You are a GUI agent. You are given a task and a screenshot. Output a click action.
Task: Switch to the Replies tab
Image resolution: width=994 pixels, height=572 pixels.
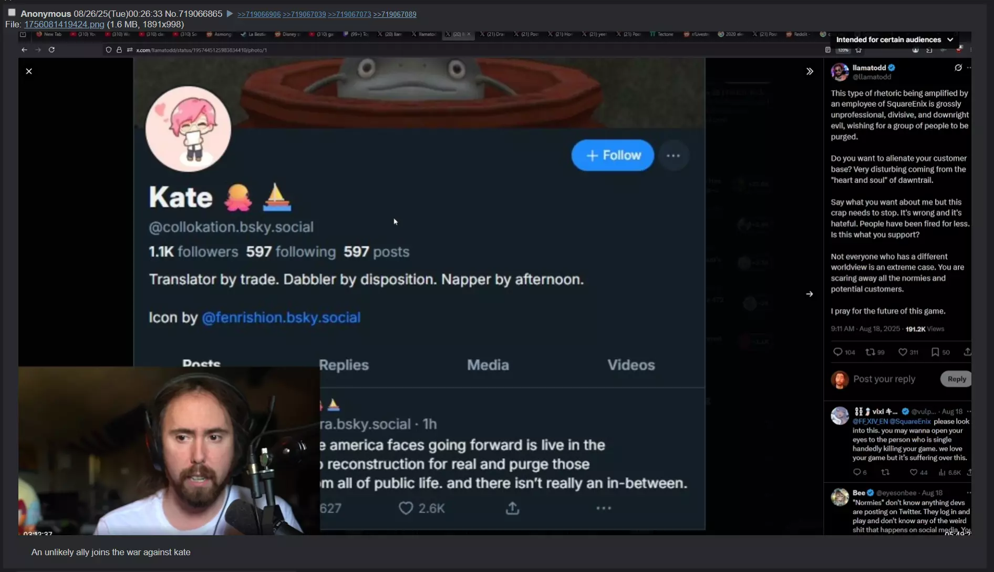pyautogui.click(x=344, y=365)
